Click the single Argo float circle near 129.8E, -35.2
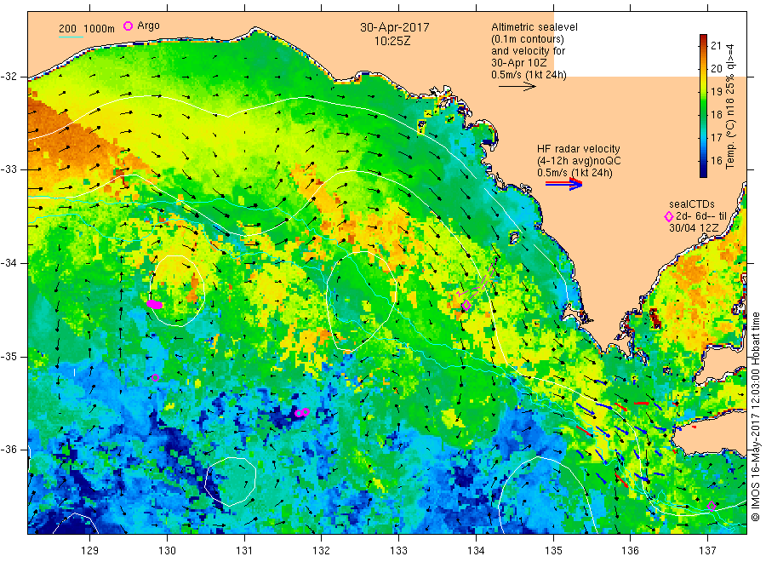 coord(155,378)
